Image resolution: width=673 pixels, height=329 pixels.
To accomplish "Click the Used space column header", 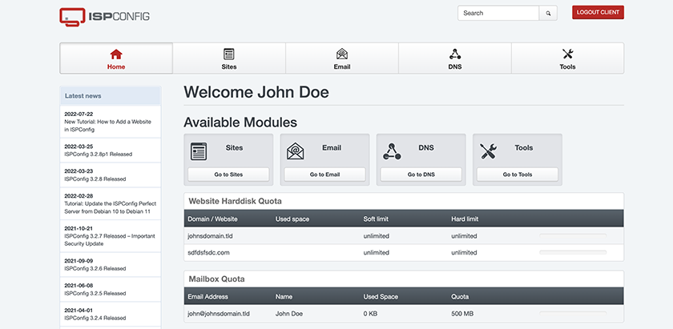I will tap(292, 219).
